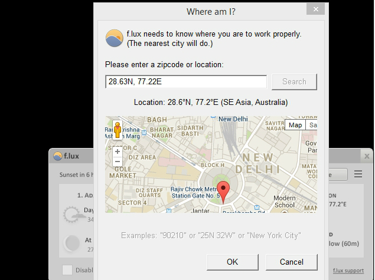The height and width of the screenshot is (280, 375).
Task: Switch map to Satellite view tab
Action: click(x=312, y=125)
